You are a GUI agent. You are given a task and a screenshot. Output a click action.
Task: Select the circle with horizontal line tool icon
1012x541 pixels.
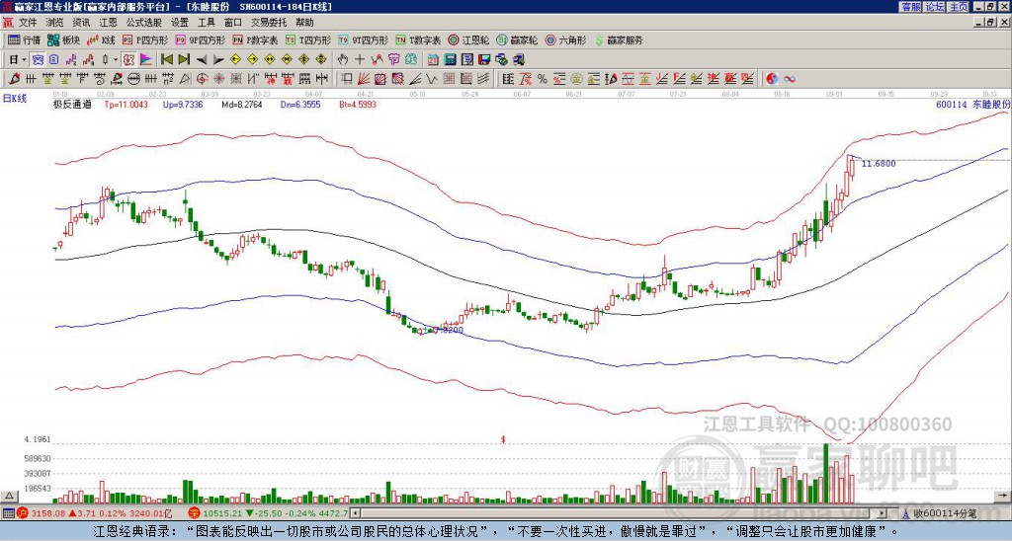click(133, 79)
